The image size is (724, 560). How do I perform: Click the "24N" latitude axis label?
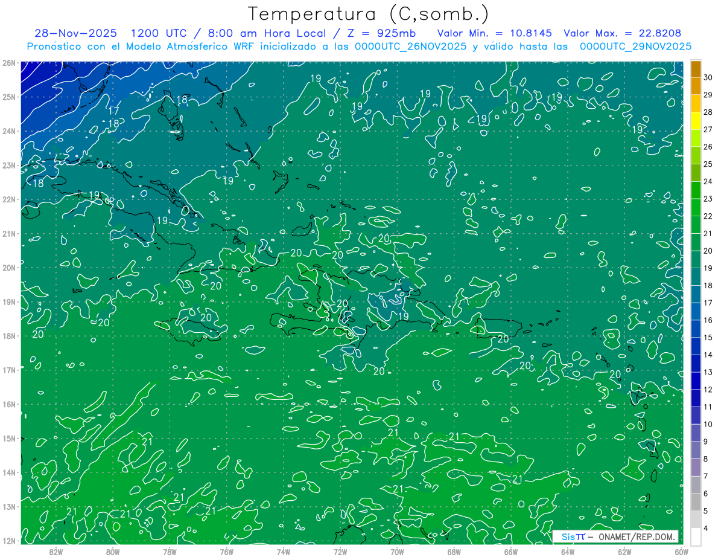pyautogui.click(x=8, y=131)
